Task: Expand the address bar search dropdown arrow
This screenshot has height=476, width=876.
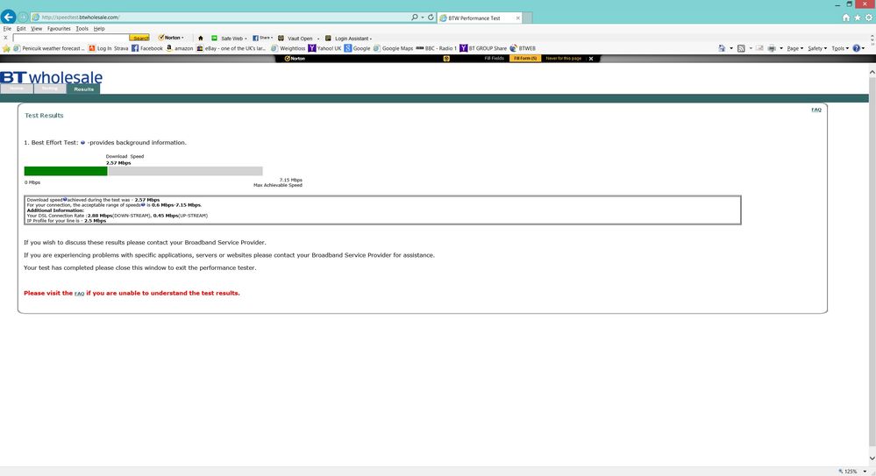Action: click(423, 18)
